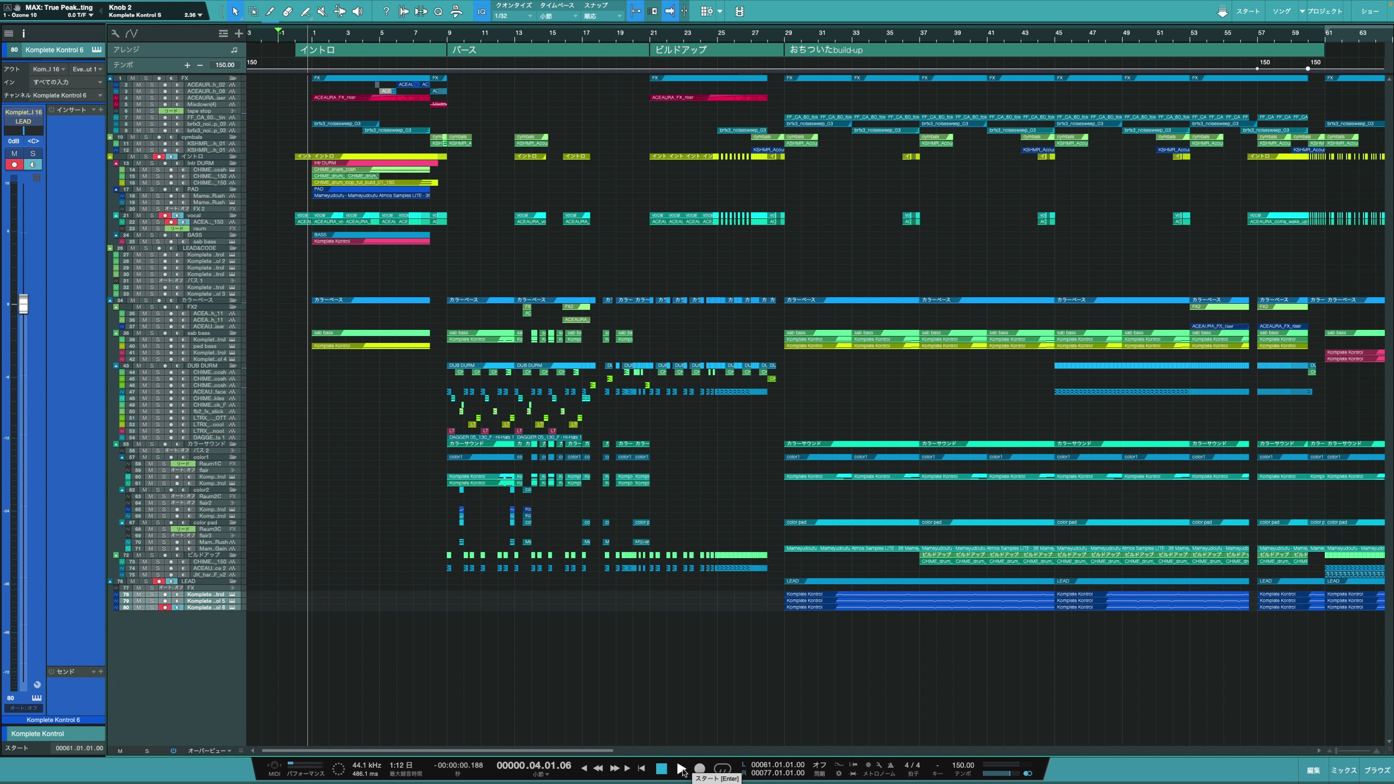Open the video player film icon

pos(739,11)
